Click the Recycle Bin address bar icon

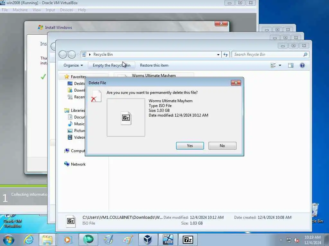point(84,54)
